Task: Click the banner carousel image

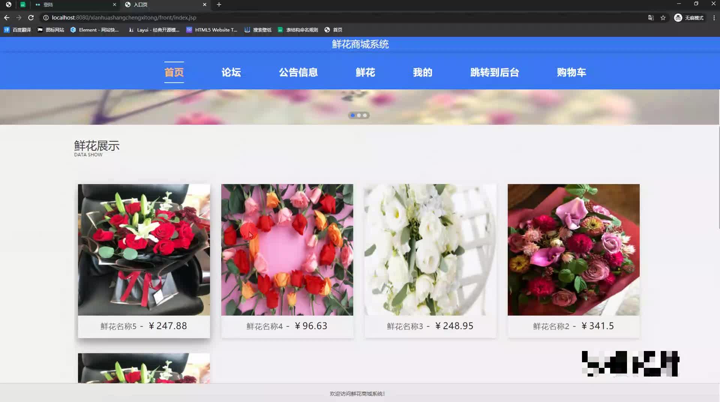Action: click(x=360, y=107)
